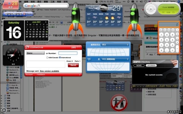Go to next month in calendar widget
The height and width of the screenshot is (114, 183).
(46, 22)
